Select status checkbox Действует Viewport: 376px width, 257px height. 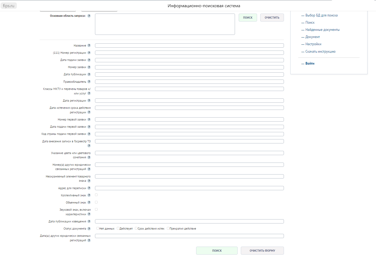click(x=118, y=228)
